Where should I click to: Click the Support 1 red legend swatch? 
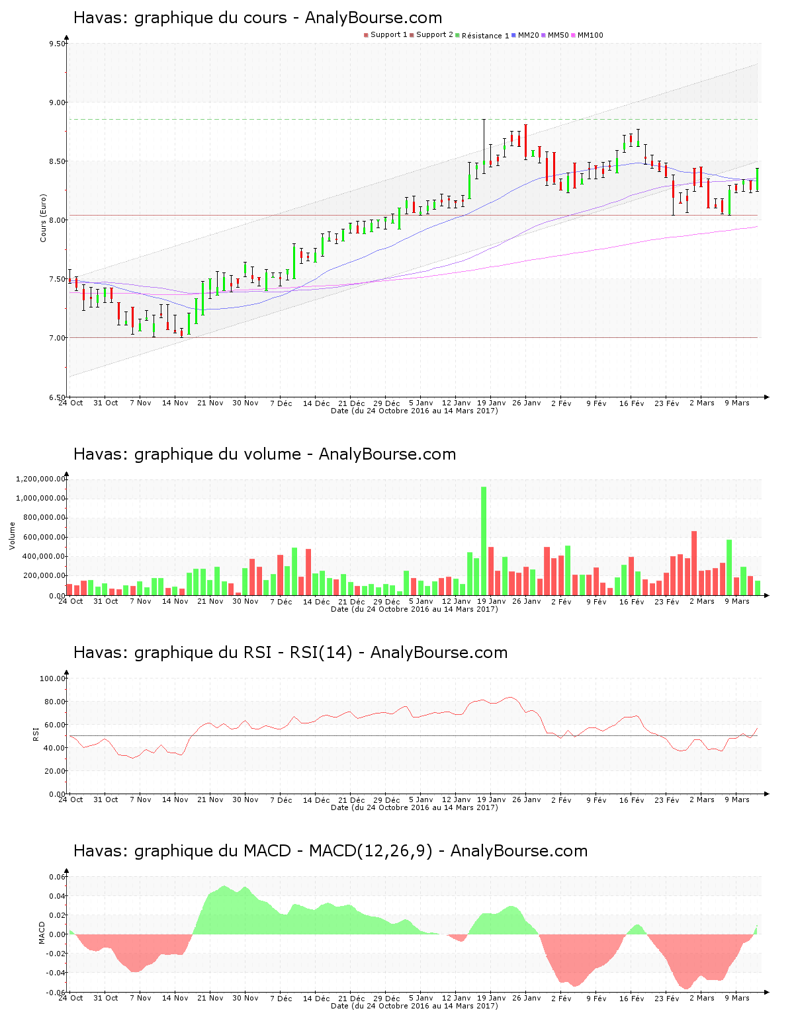[366, 35]
